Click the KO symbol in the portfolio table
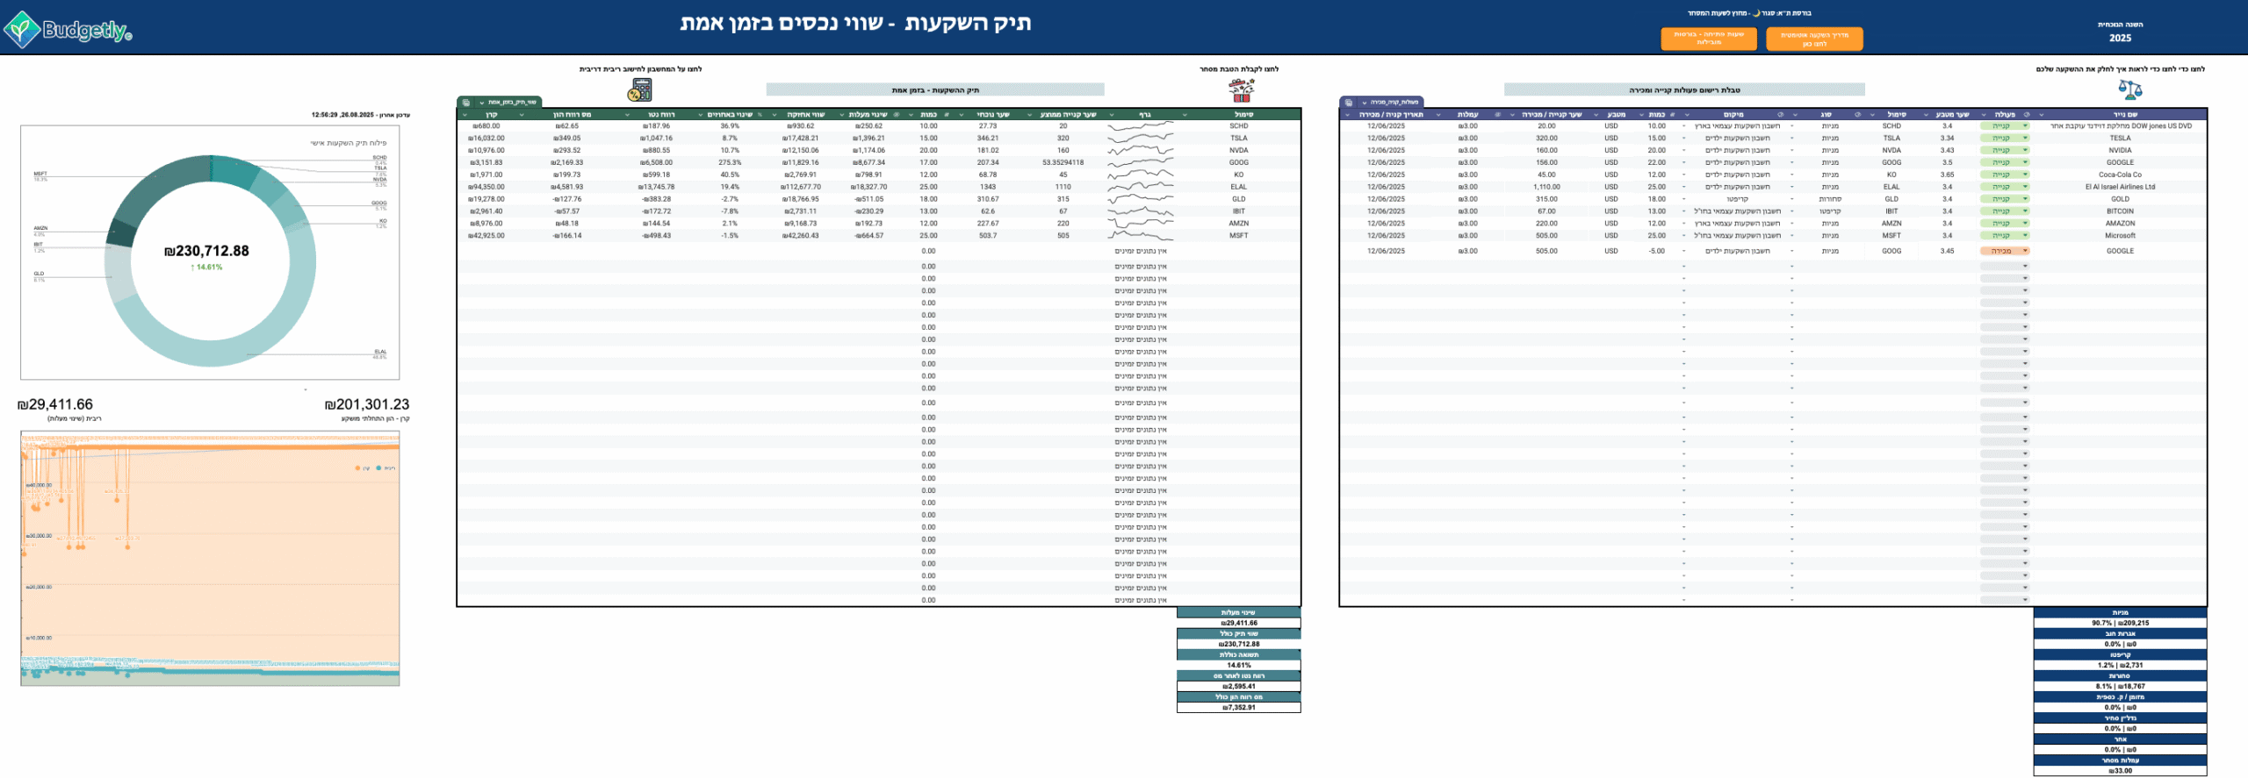This screenshot has height=778, width=2248. tap(1238, 175)
